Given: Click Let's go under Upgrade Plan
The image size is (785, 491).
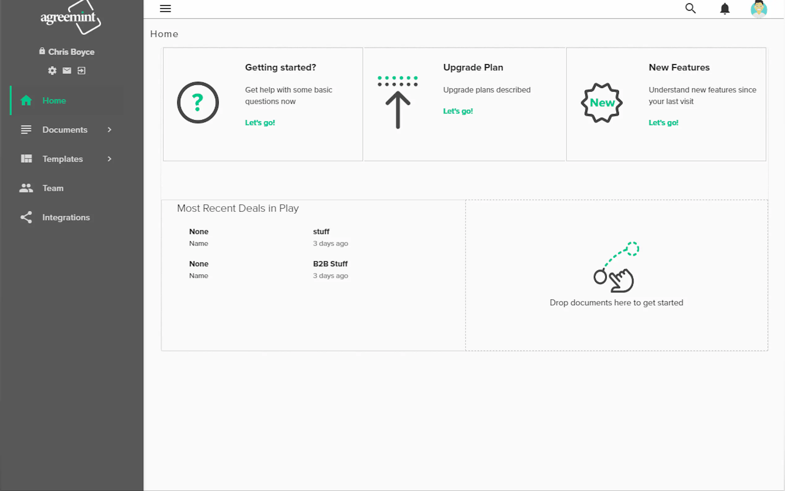Looking at the screenshot, I should 458,111.
